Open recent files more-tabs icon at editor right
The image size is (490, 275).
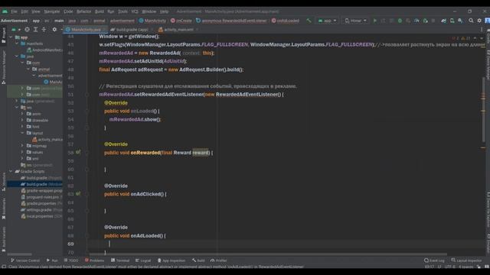tap(482, 29)
